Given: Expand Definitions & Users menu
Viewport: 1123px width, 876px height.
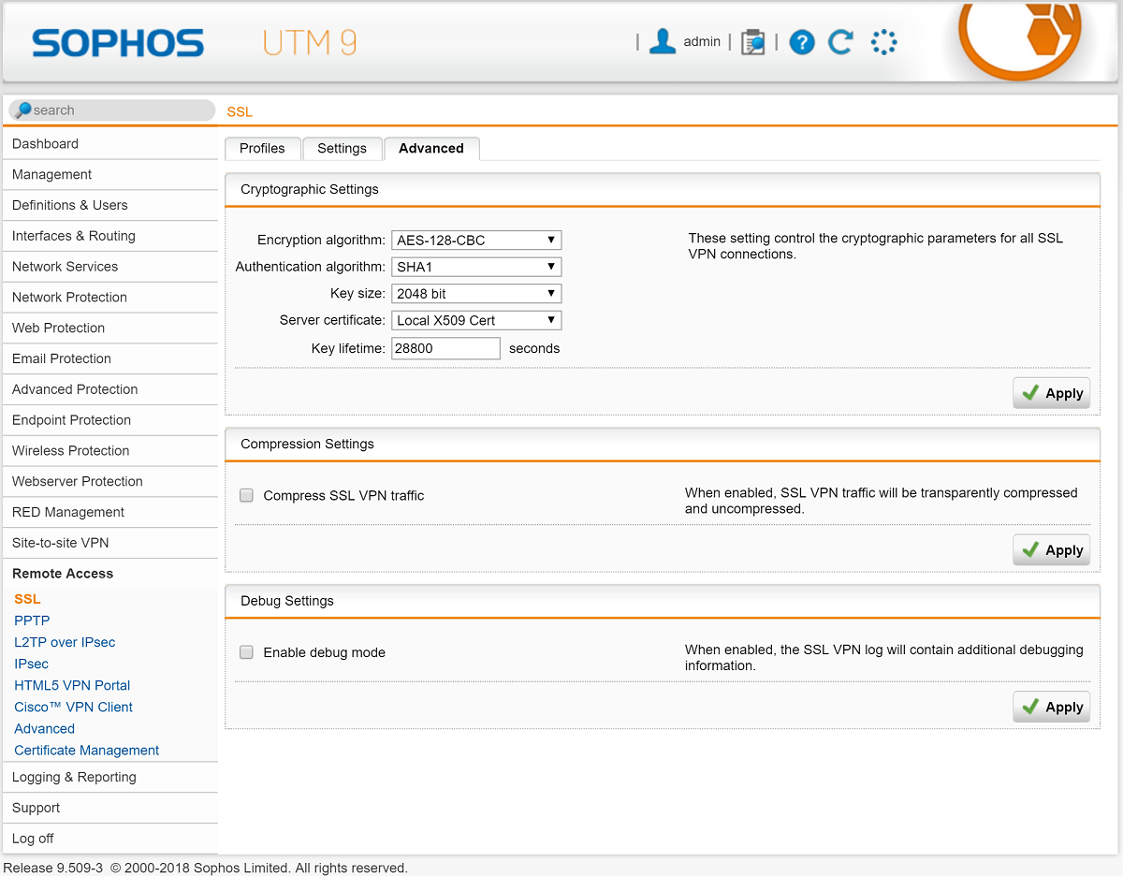Looking at the screenshot, I should [x=110, y=206].
